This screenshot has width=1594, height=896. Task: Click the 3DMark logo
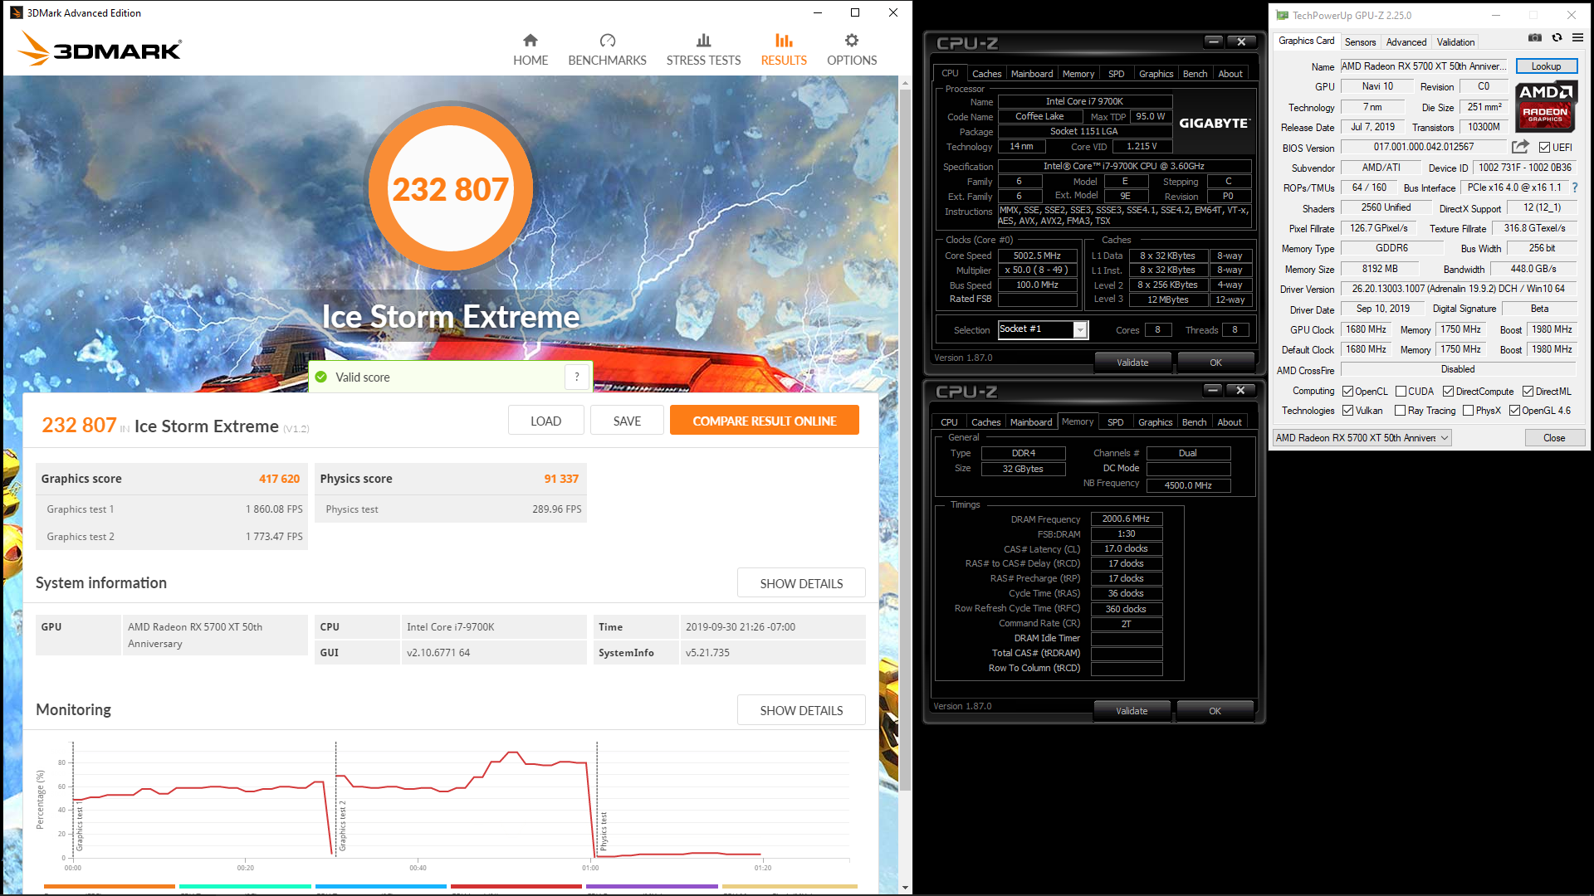[x=100, y=48]
